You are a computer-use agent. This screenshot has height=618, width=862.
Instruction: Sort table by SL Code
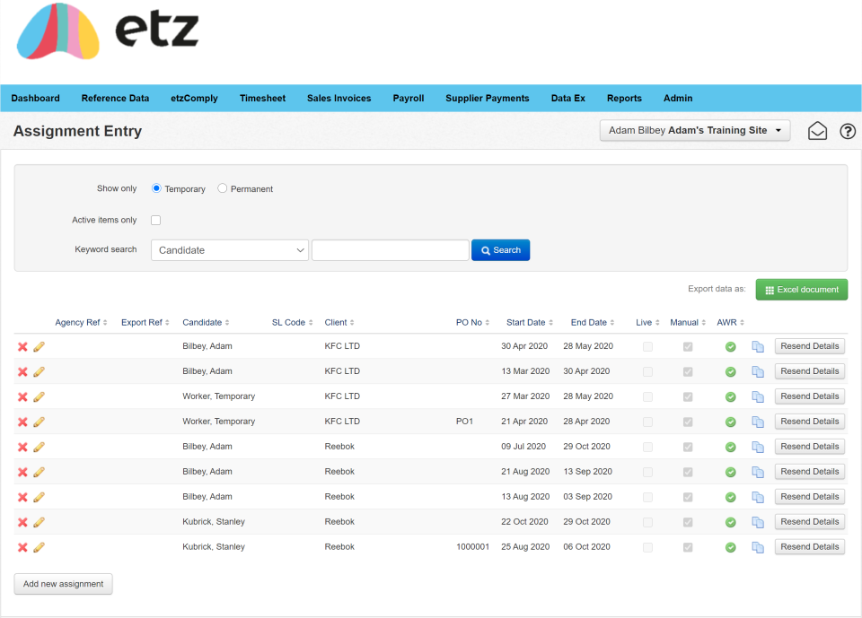coord(292,323)
